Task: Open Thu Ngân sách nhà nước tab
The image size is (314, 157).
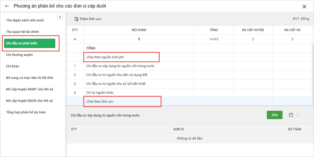Action: point(25,20)
